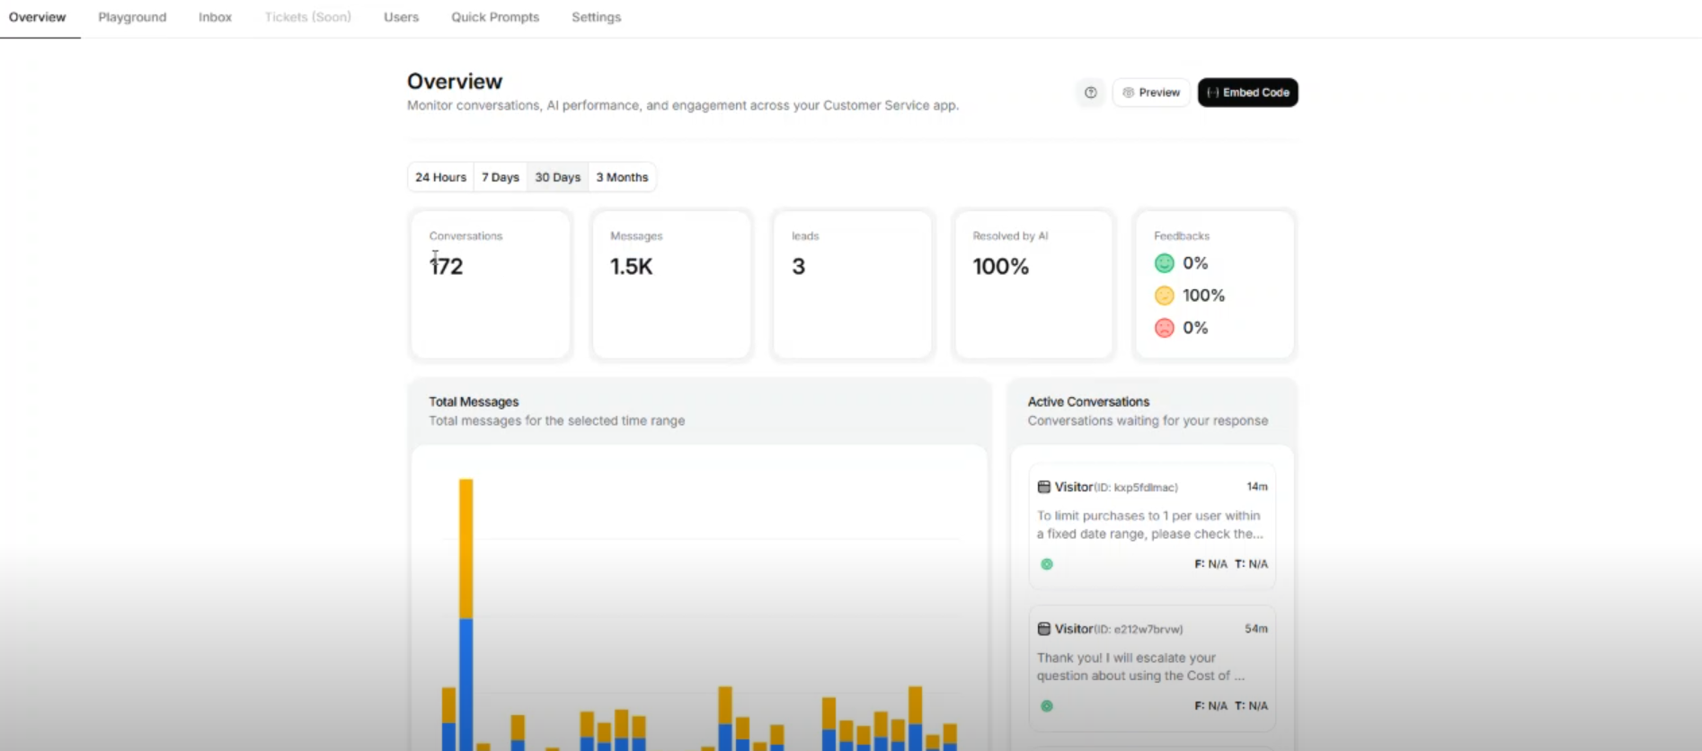Open the conversation about limiting purchases

coord(1151,525)
